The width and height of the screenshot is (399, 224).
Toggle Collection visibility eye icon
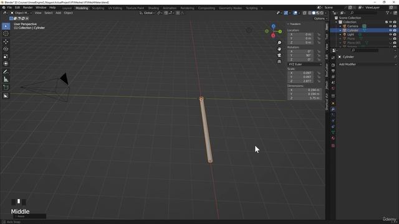pos(390,22)
